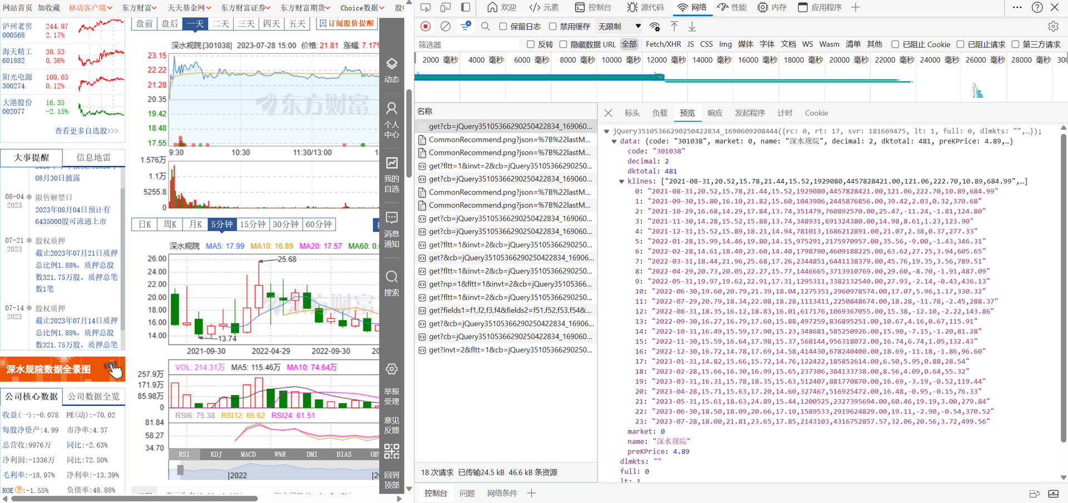The image size is (1068, 503).
Task: Select the MACD indicator button
Action: [x=248, y=454]
